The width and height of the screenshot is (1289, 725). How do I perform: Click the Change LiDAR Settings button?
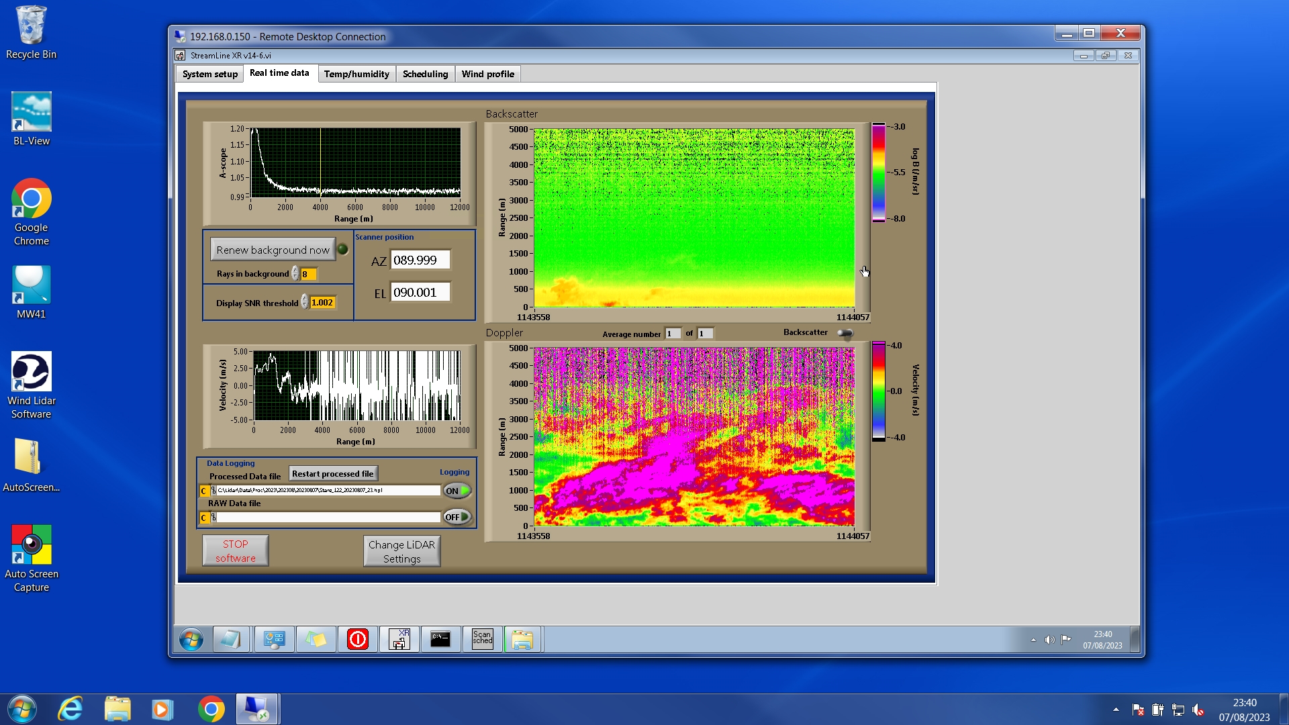401,551
